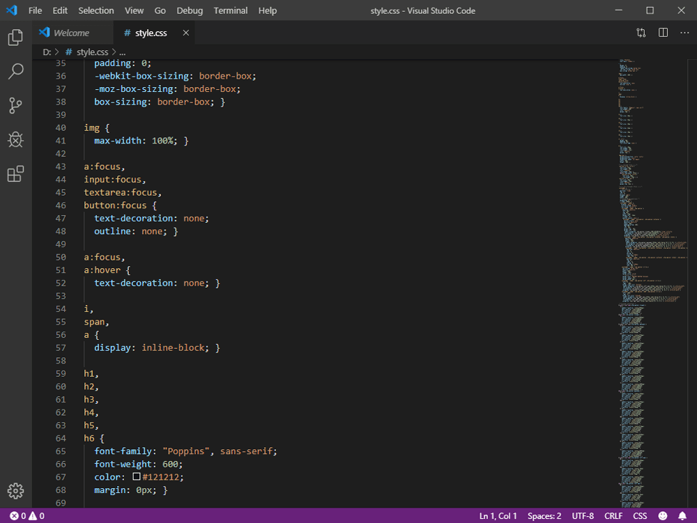
Task: Click 'font-weight: 600;' declaration
Action: (x=138, y=464)
